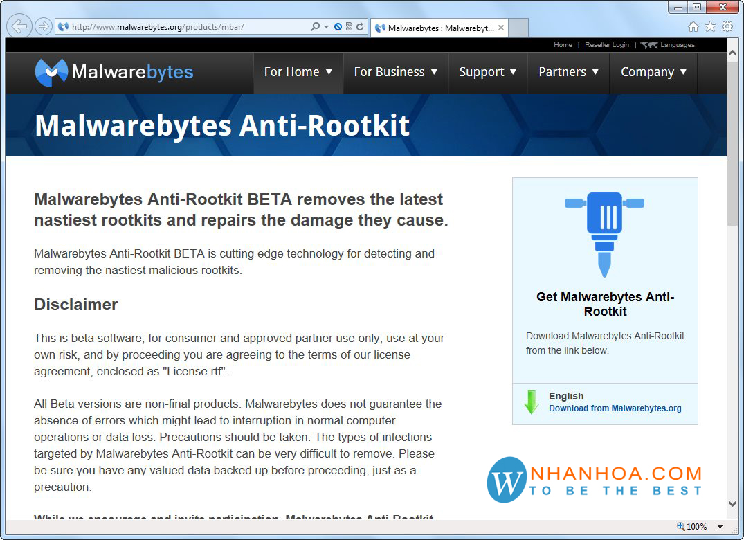Click the Malwarebytes logo
744x540 pixels.
click(114, 72)
